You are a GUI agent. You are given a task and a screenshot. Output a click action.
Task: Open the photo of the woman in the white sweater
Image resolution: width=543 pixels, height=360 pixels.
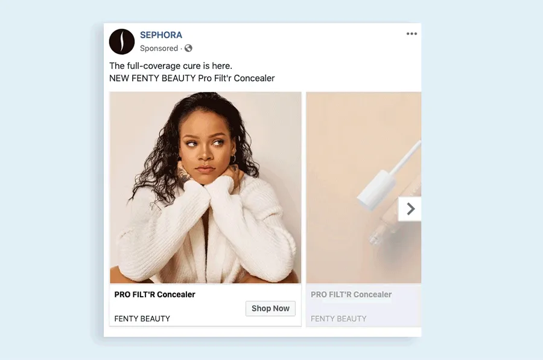[205, 188]
